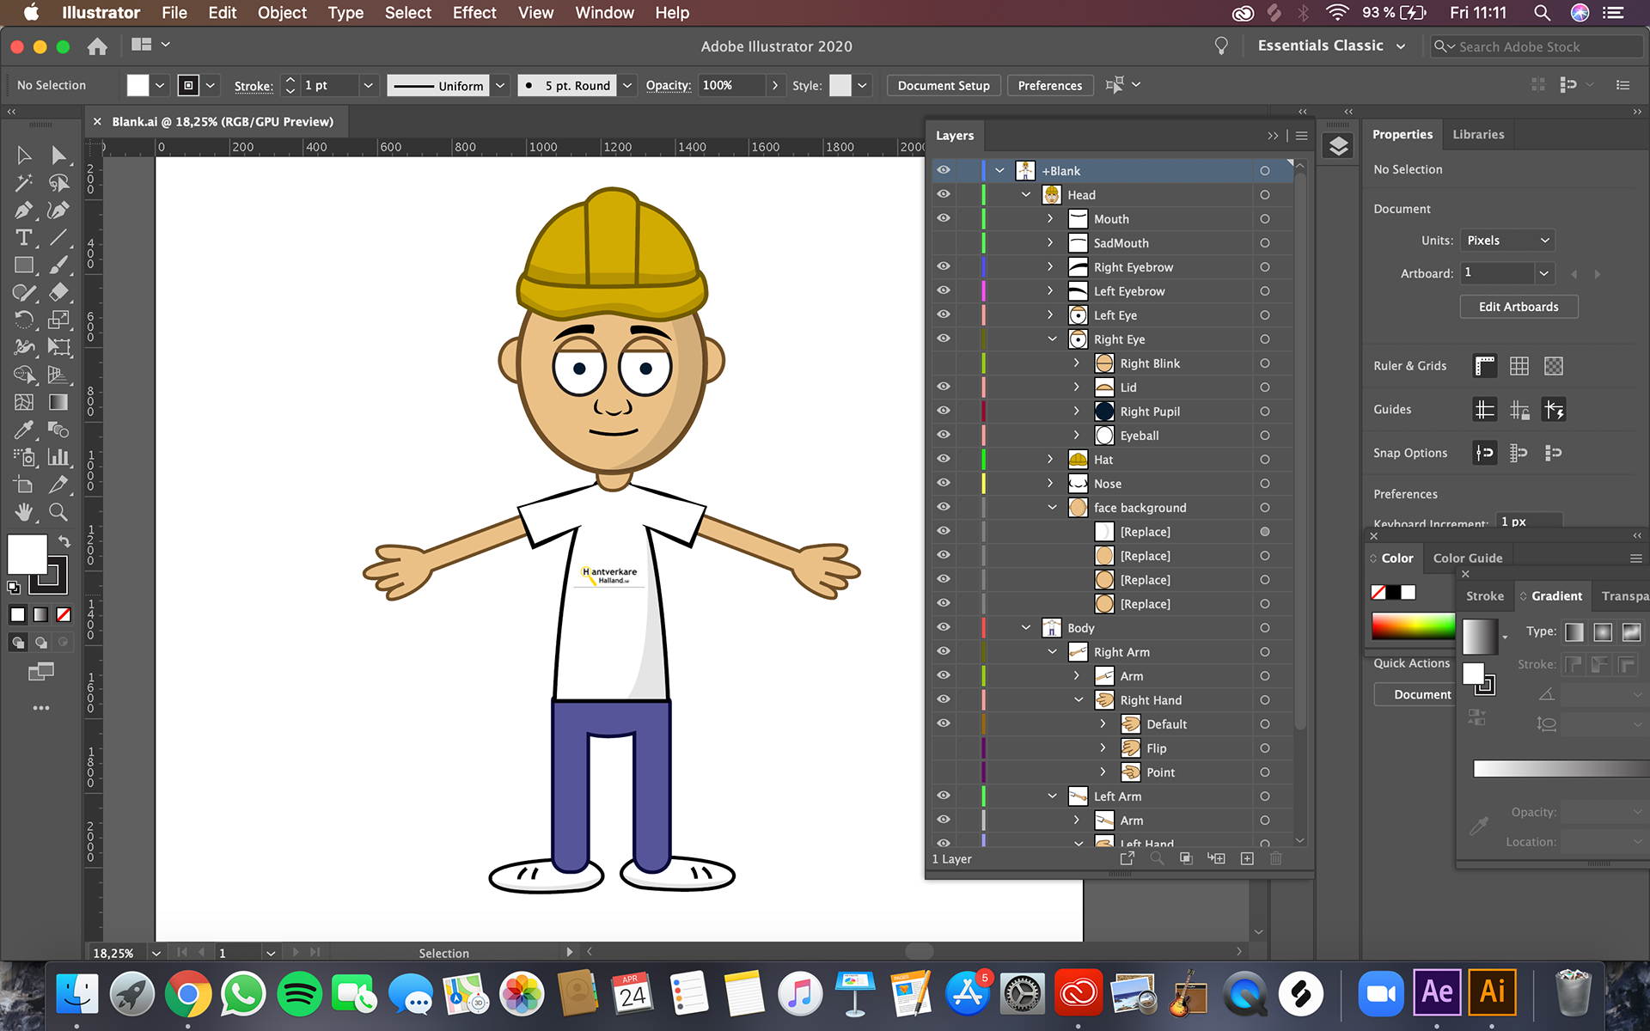Select the Selection tool arrow
The image size is (1650, 1031).
[24, 156]
